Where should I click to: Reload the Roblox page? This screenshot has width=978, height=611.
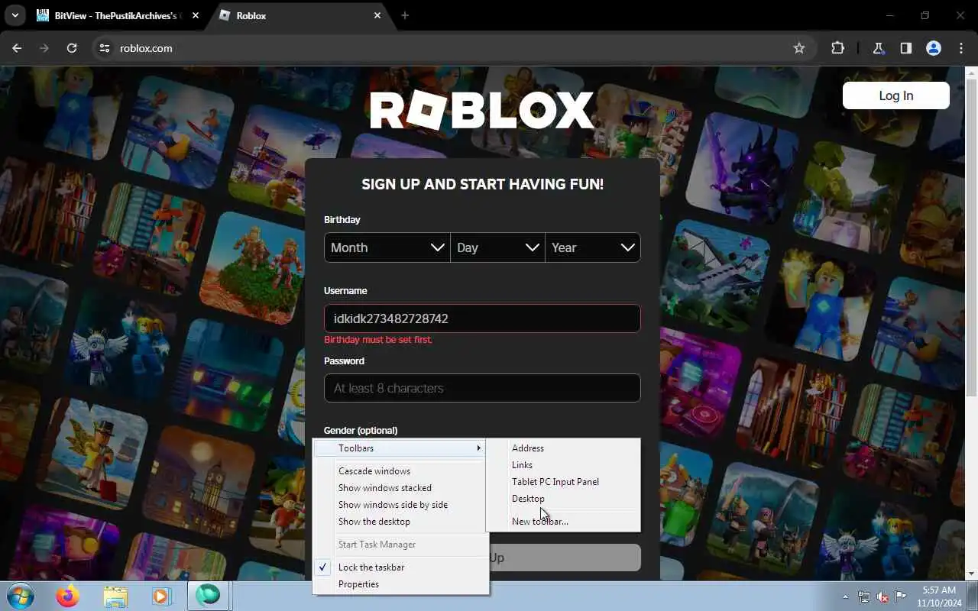[x=72, y=48]
